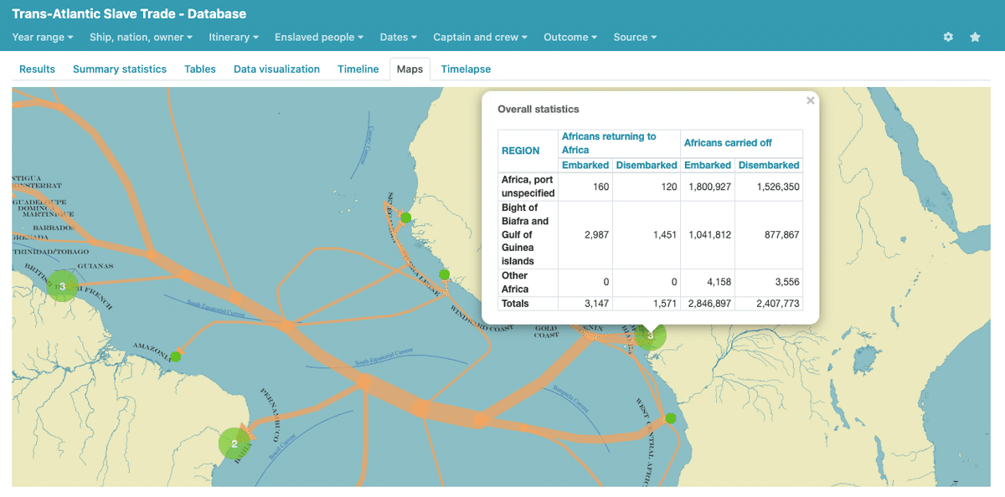The width and height of the screenshot is (1005, 497).
Task: Click the Overall statistics heading
Action: [x=539, y=110]
